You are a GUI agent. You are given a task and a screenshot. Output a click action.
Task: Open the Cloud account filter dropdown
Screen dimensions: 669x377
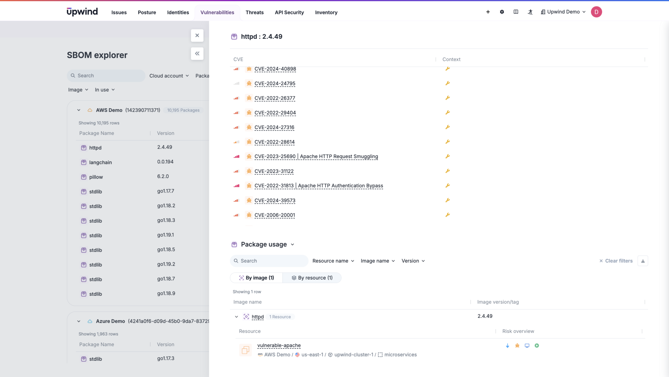pyautogui.click(x=169, y=75)
